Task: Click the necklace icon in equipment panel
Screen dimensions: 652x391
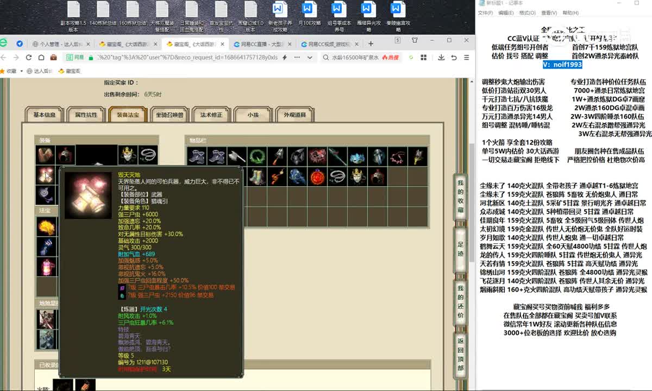Action: (x=148, y=155)
